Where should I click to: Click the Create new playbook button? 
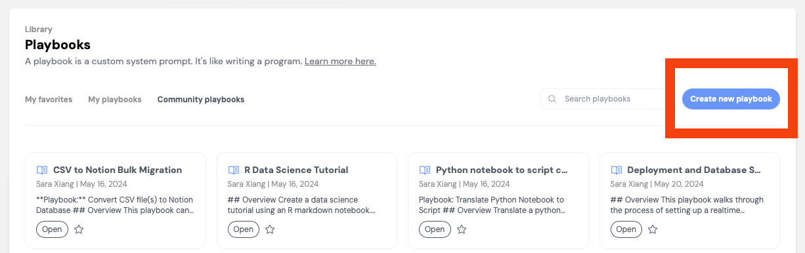coord(731,99)
